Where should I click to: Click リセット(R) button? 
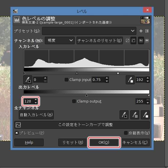pos(73,143)
